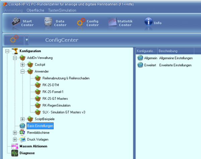Sort by the Beschreibung column header
This screenshot has height=159, width=201.
pyautogui.click(x=176, y=51)
